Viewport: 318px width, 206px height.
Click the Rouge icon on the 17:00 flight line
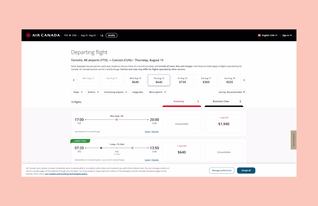(117, 120)
